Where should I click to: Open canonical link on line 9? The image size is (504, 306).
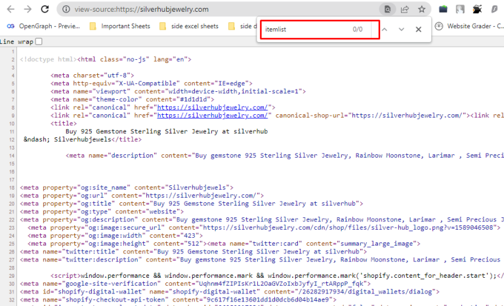click(x=212, y=116)
